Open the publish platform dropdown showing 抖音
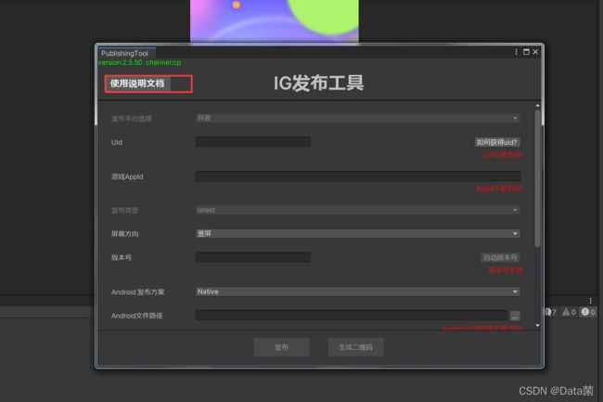 (358, 118)
